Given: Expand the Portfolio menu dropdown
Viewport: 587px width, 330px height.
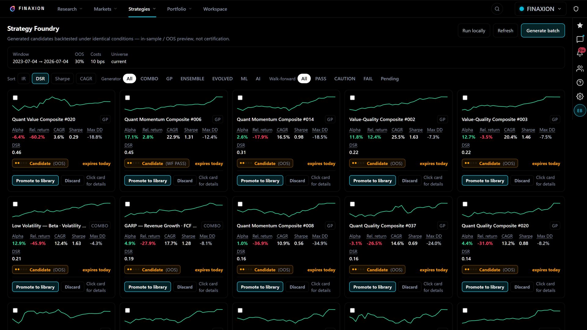Looking at the screenshot, I should (x=179, y=9).
